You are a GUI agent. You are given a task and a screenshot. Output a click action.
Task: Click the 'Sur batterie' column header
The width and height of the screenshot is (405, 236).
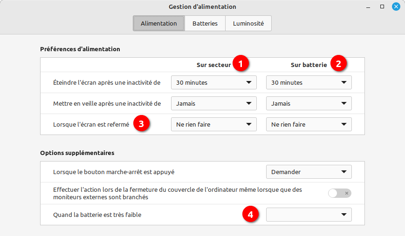(x=309, y=65)
